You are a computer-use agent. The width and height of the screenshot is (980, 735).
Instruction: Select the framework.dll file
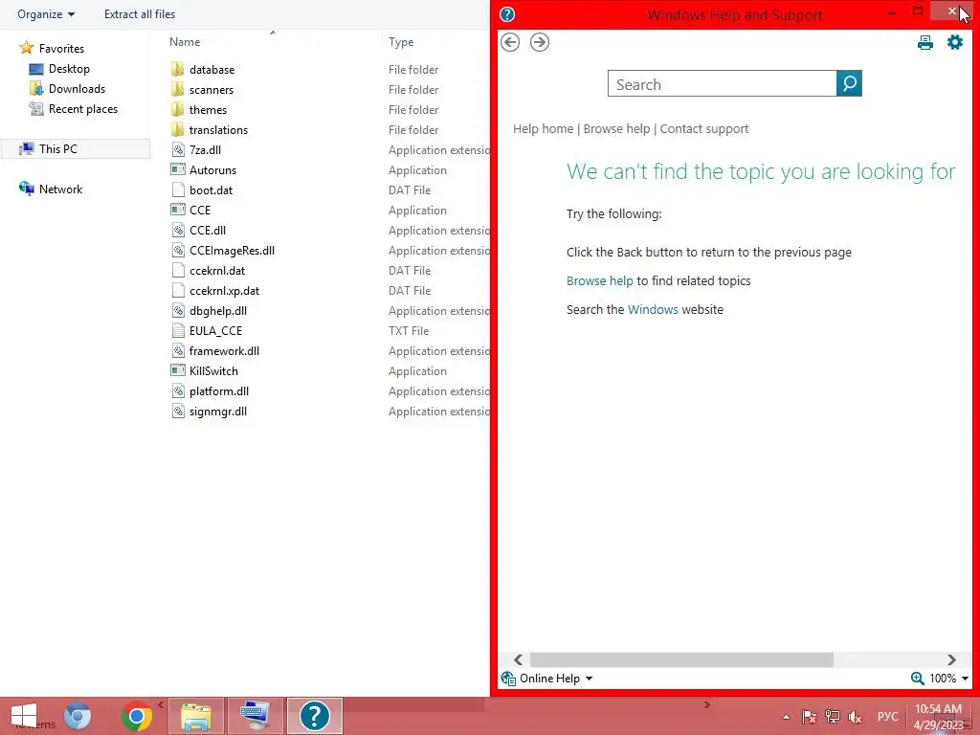224,350
